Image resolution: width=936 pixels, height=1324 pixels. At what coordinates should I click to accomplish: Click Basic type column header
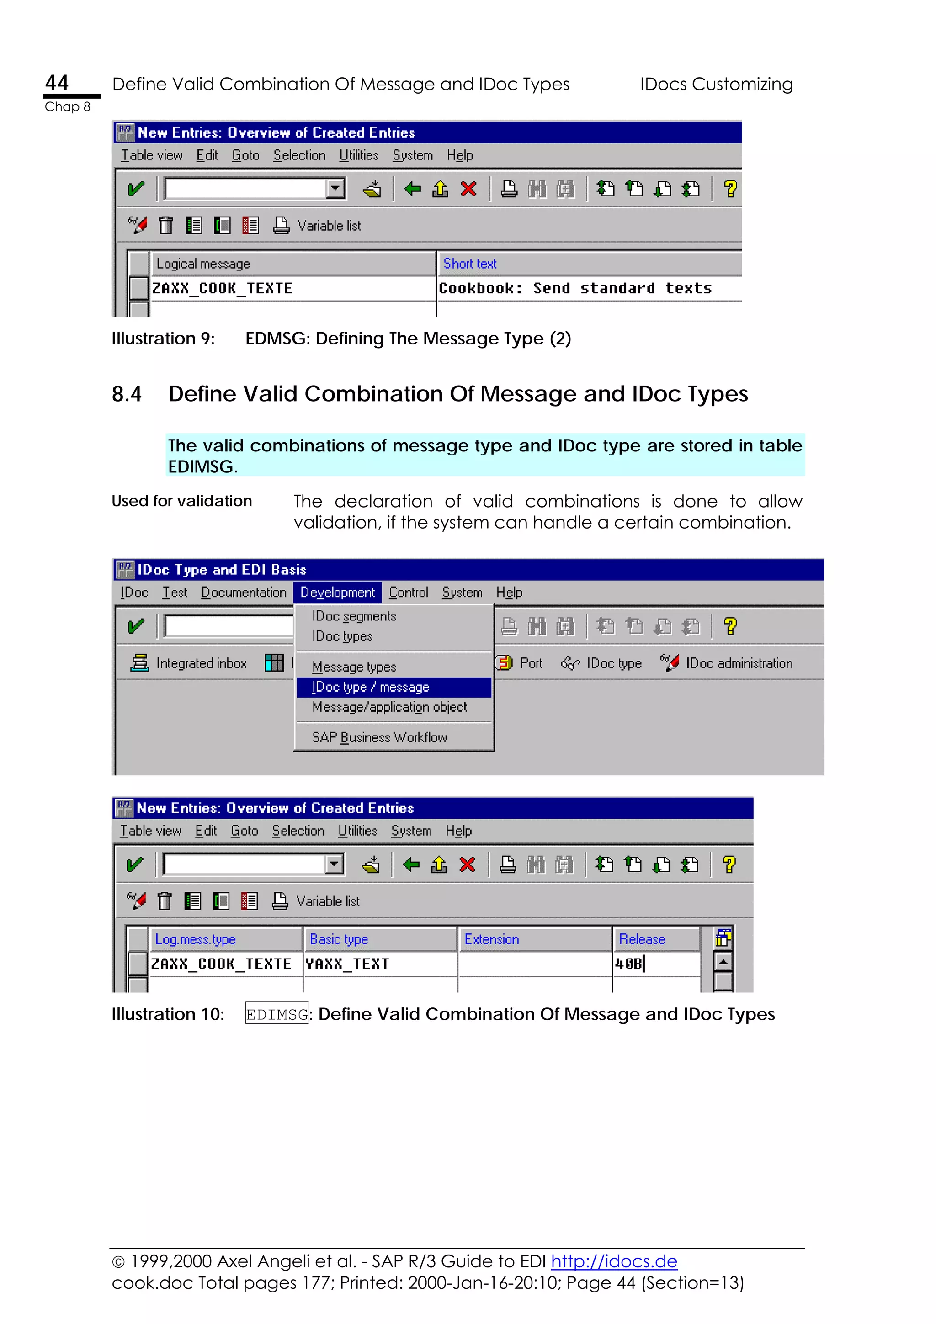(381, 939)
